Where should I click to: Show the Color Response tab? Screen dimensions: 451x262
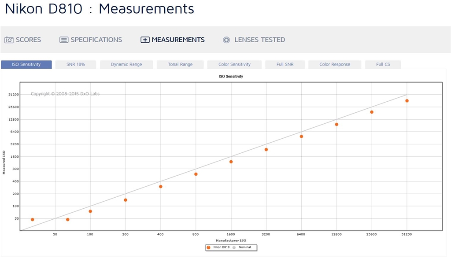coord(335,64)
